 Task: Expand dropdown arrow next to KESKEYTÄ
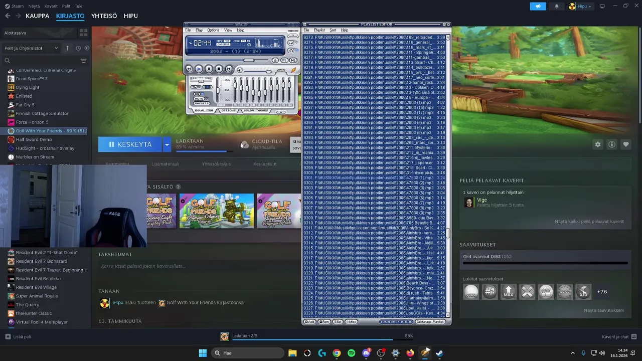point(167,144)
